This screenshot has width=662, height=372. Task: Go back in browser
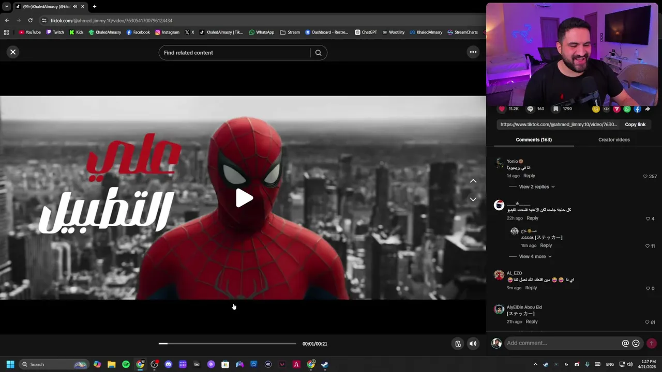click(x=7, y=20)
